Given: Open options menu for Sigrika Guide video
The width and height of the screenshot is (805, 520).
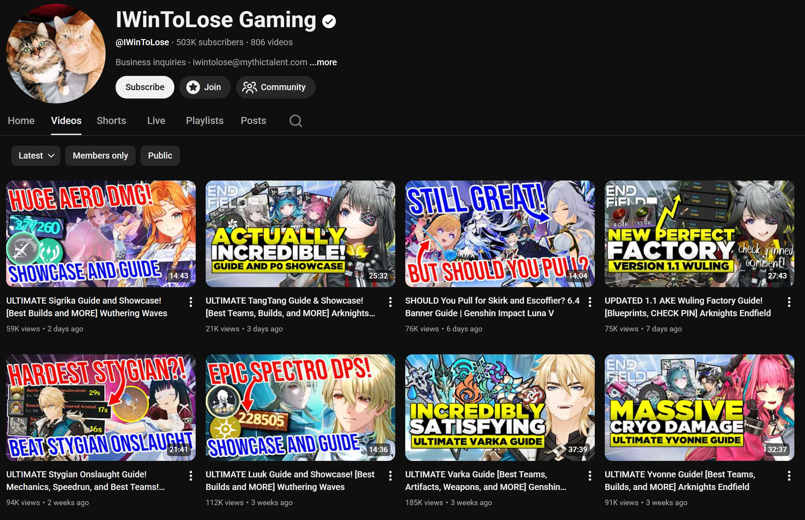Looking at the screenshot, I should [x=191, y=302].
